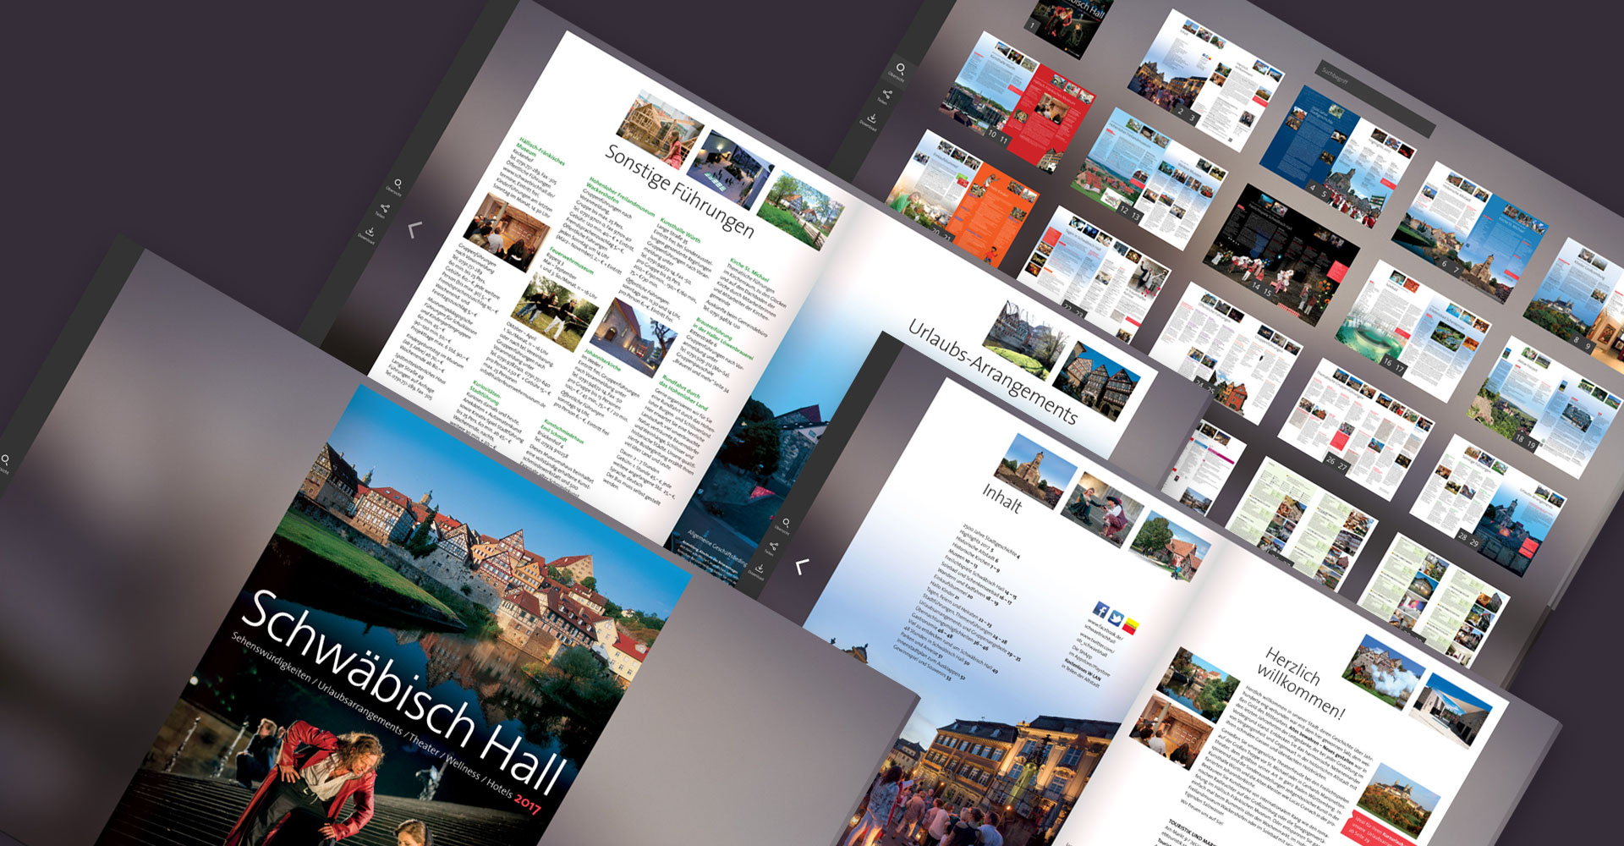The width and height of the screenshot is (1624, 846).
Task: Click the Urlaubs-Arrangements page heading
Action: tap(992, 371)
